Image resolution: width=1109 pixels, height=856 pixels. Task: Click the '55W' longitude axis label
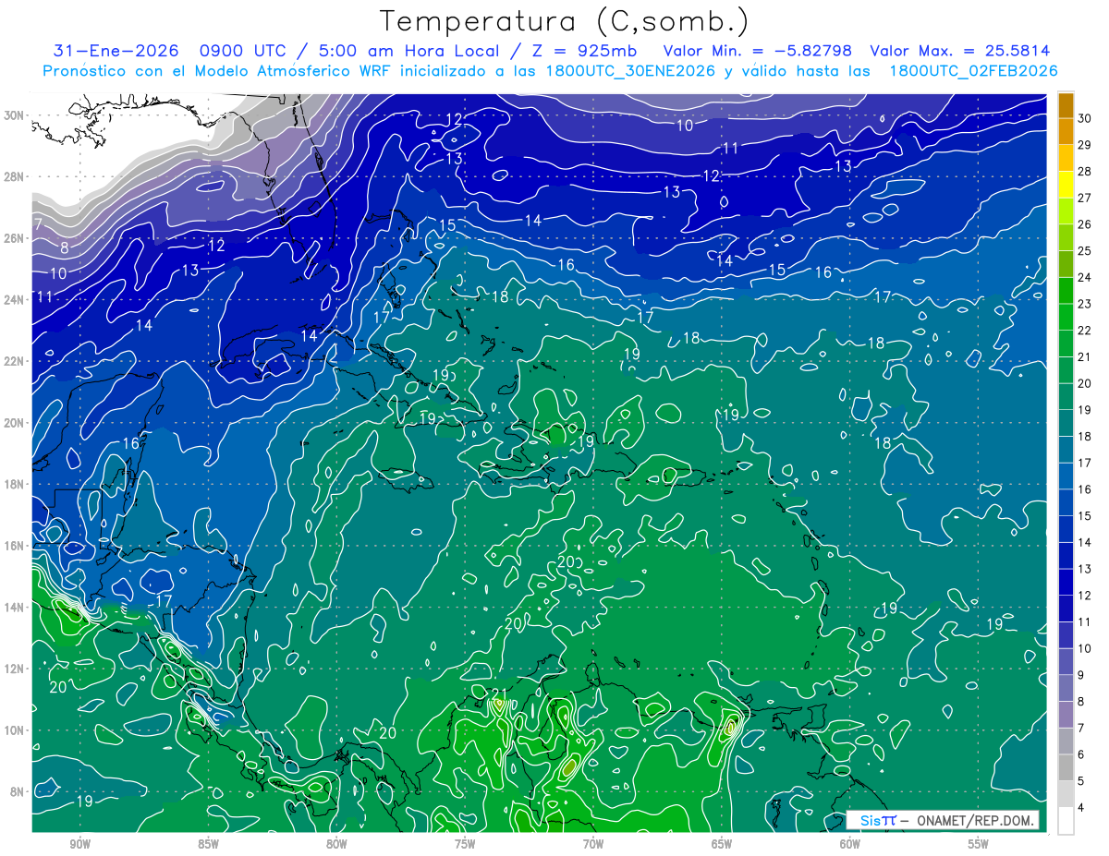[x=979, y=845]
